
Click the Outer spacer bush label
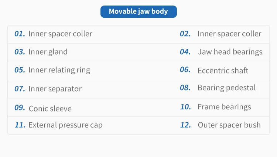pyautogui.click(x=229, y=125)
